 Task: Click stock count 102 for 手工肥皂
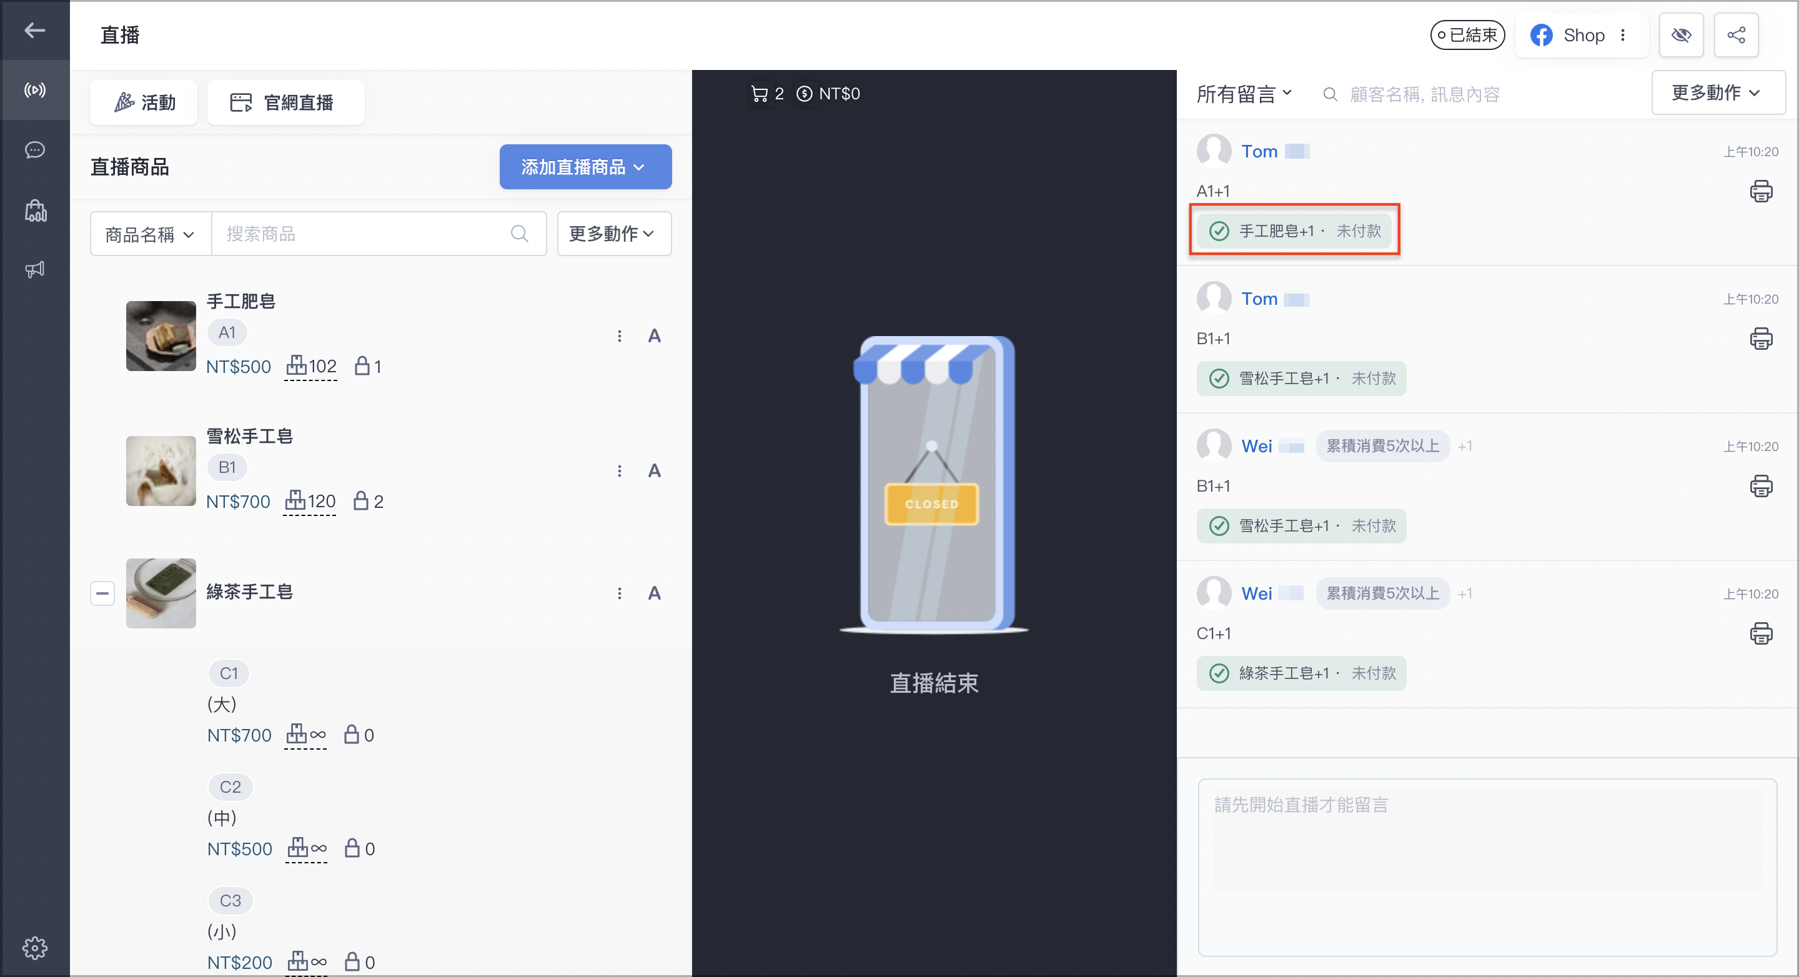[x=312, y=366]
